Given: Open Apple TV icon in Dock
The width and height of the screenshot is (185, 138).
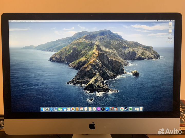Looking at the screenshot, I should point(103,109).
